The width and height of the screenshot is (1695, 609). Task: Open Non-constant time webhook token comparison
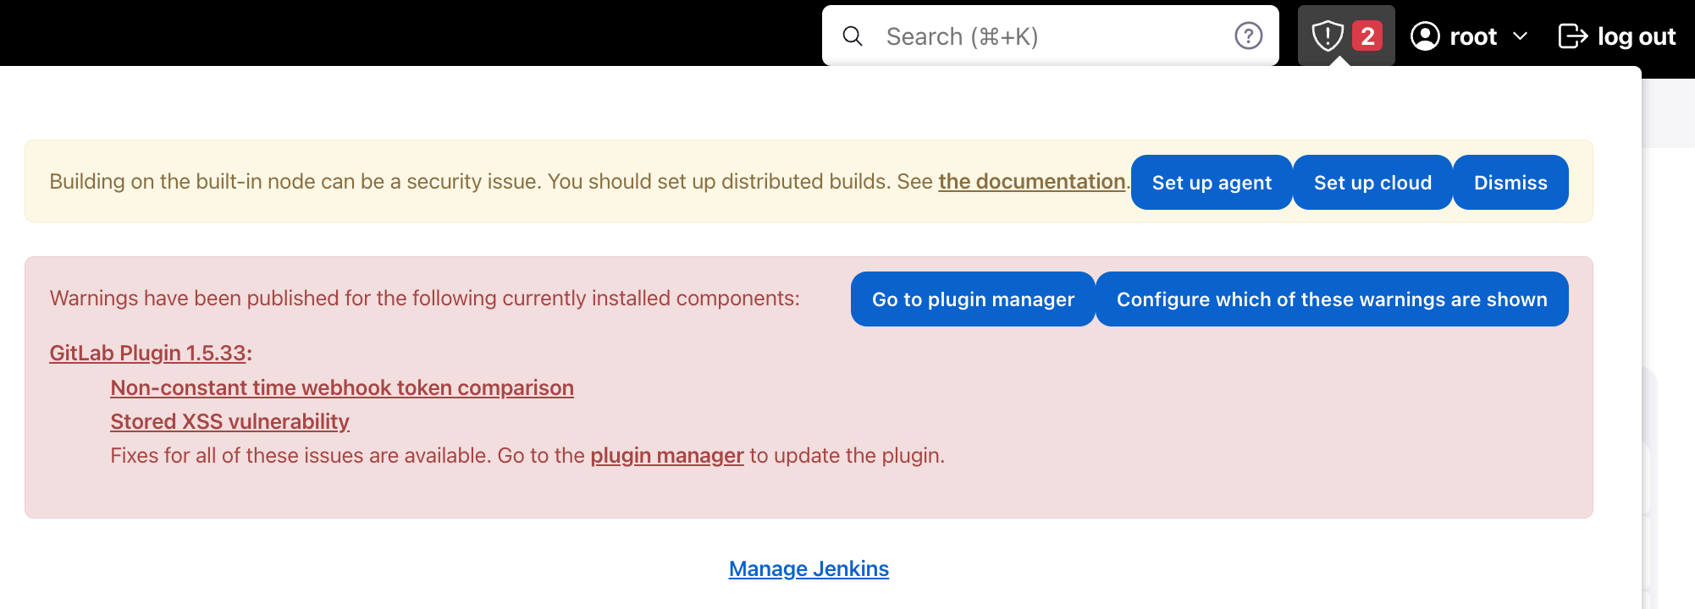pos(342,387)
